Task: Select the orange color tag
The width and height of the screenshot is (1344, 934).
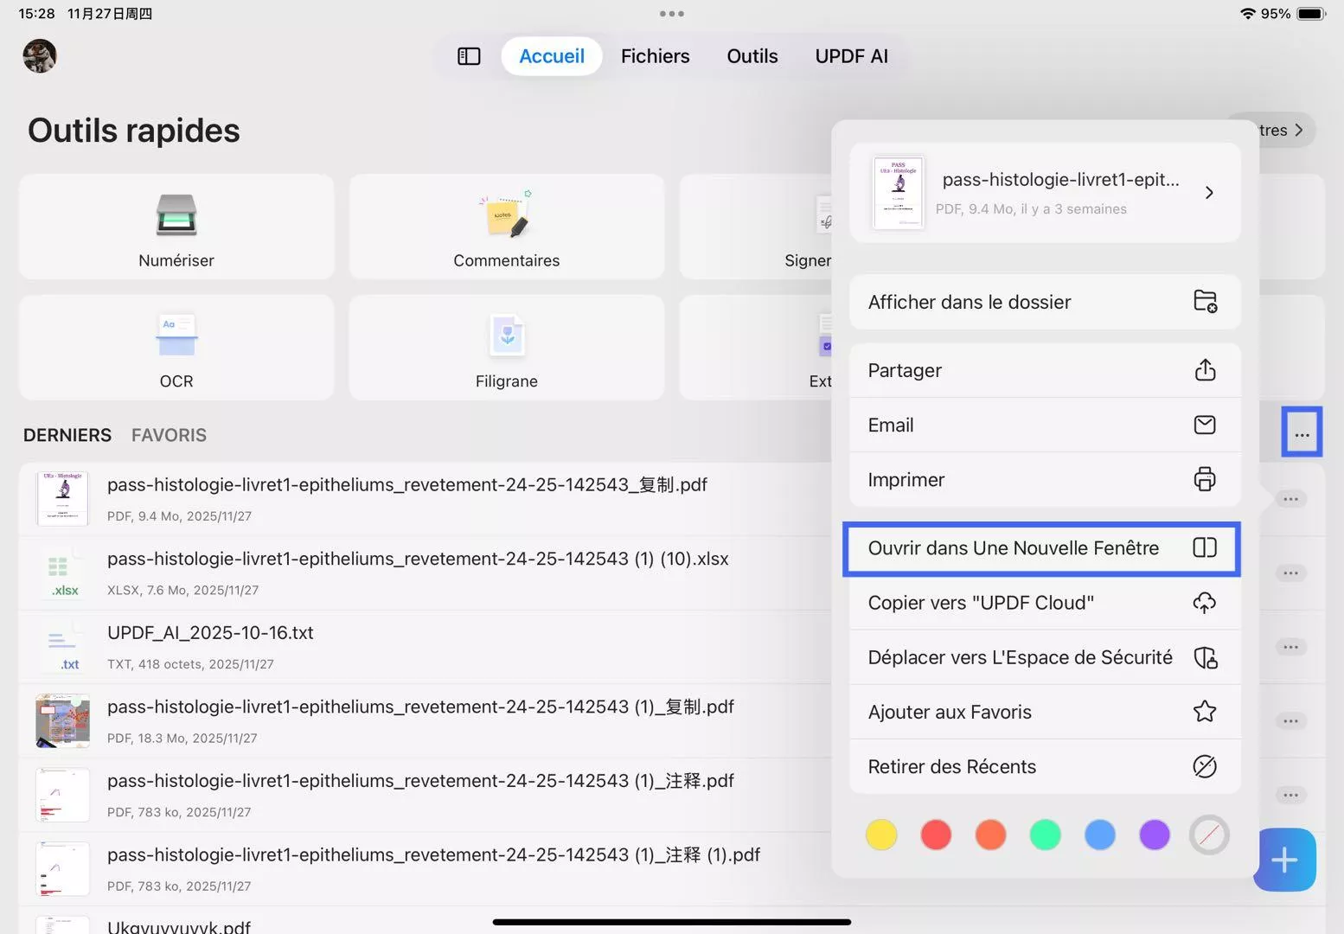Action: coord(990,835)
